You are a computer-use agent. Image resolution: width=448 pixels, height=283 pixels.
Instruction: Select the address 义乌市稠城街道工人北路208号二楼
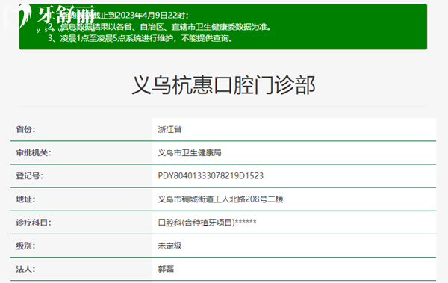[220, 199]
